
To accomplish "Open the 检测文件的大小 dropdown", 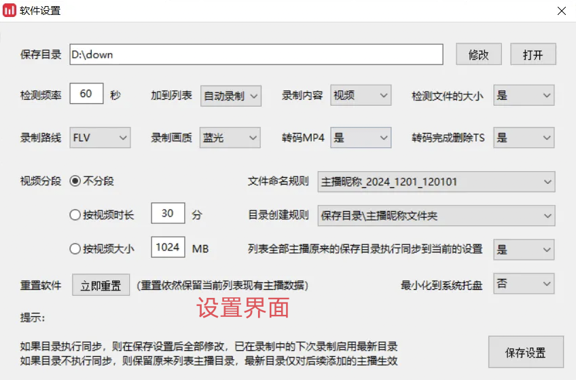I will (524, 95).
